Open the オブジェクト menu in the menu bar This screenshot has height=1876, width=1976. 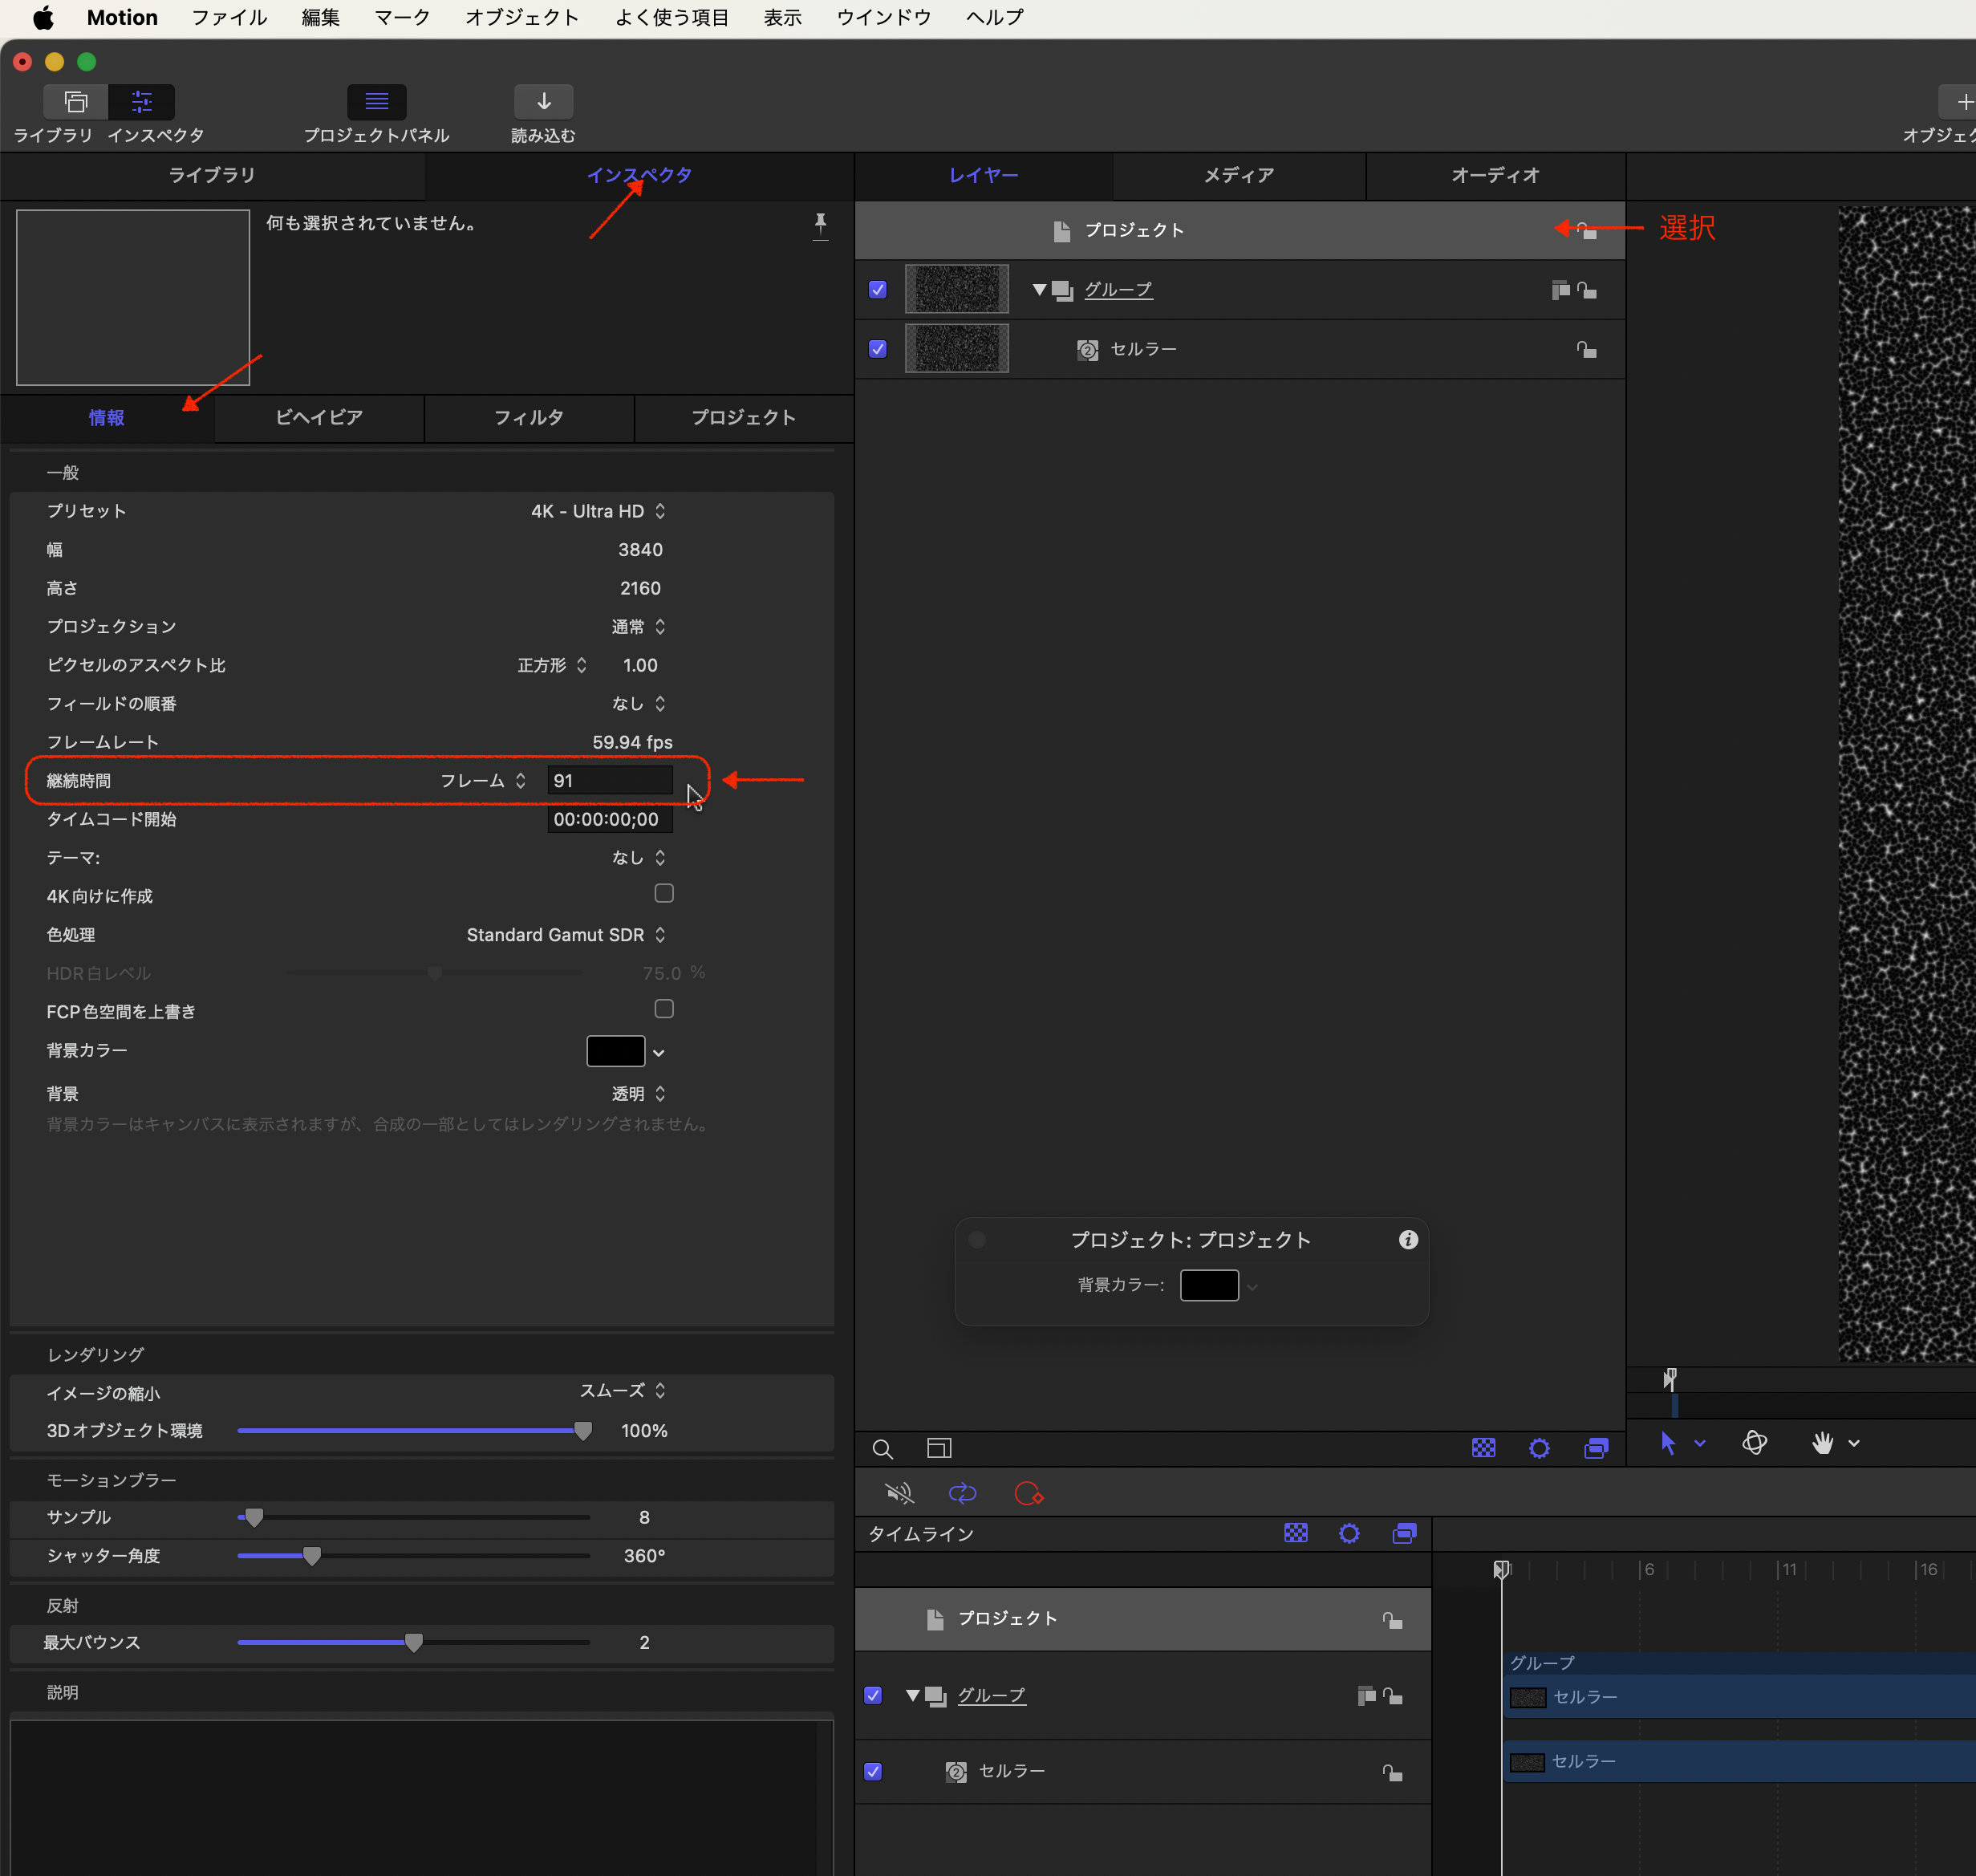coord(521,17)
